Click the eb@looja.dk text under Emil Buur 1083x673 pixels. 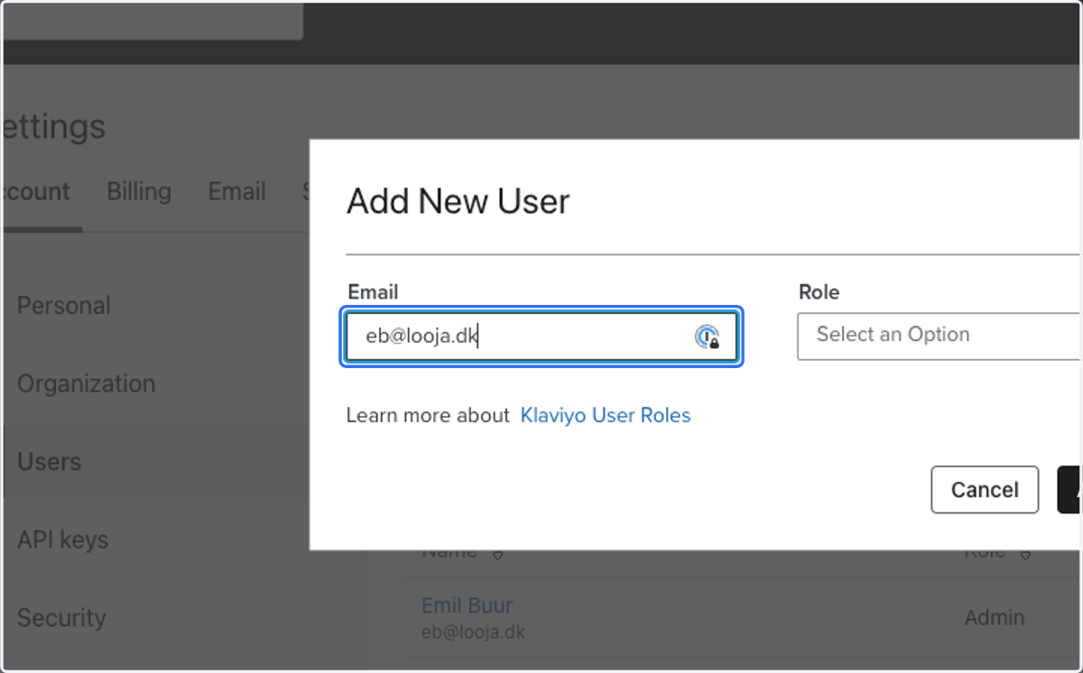[473, 632]
